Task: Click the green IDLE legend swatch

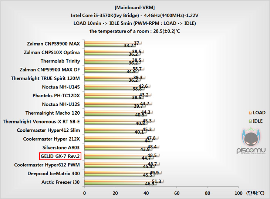Action: 250,121
